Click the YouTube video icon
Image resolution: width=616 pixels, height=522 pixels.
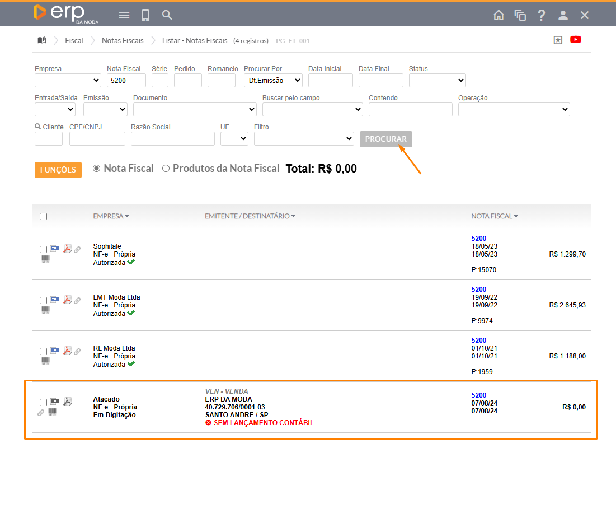click(x=575, y=40)
